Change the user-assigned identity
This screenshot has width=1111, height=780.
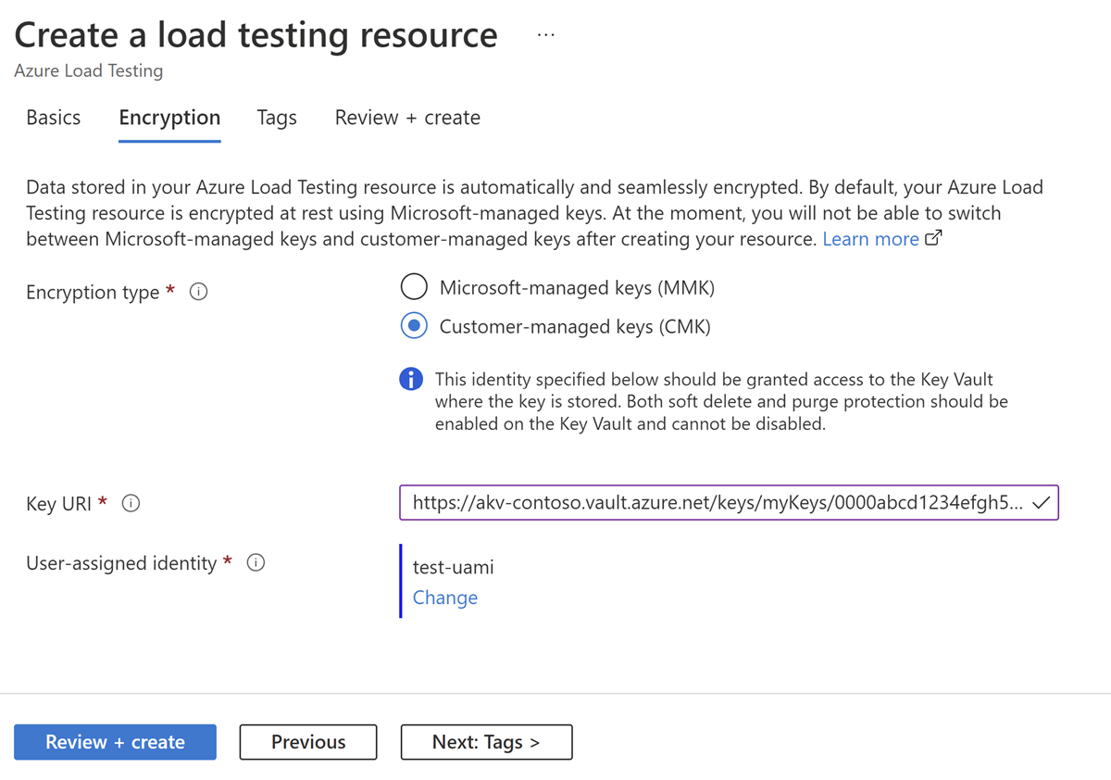(444, 598)
